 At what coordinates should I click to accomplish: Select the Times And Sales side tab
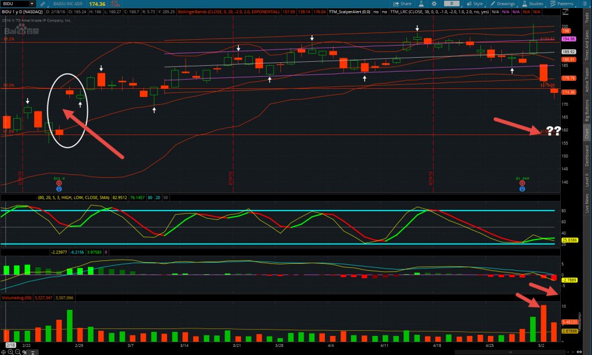tap(587, 45)
